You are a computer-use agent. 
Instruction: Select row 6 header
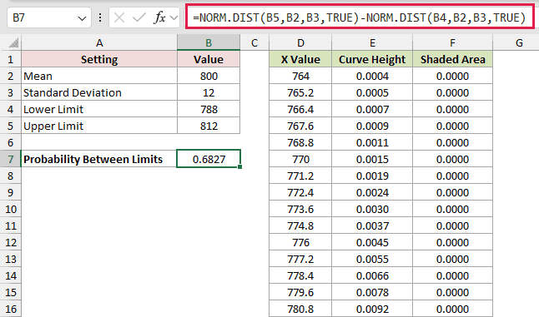click(x=10, y=142)
